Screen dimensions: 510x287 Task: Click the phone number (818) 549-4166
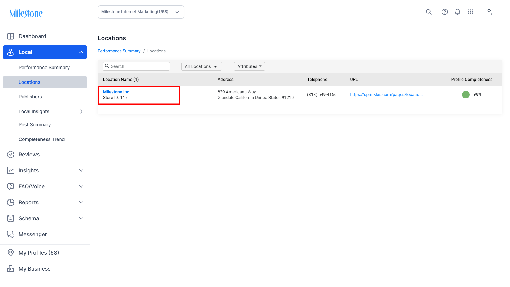(x=322, y=95)
